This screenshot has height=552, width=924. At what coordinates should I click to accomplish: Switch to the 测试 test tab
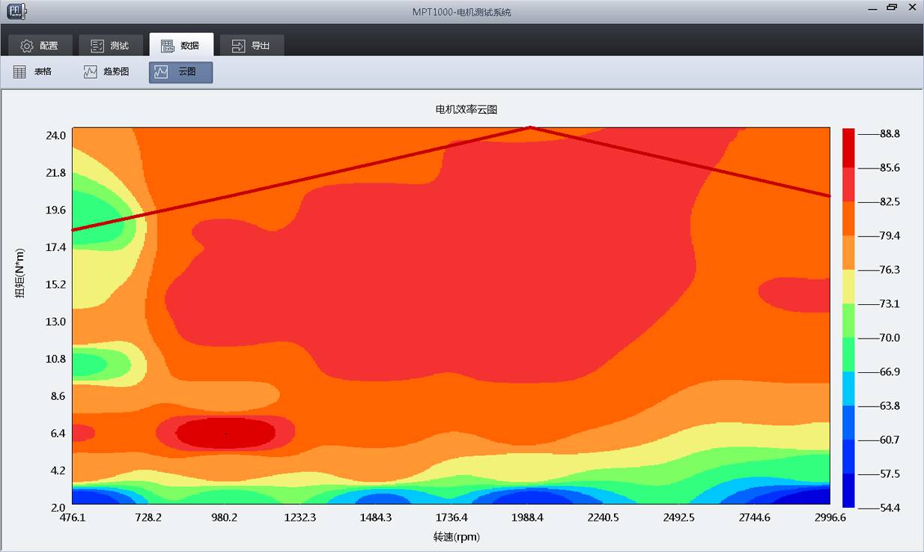point(109,45)
